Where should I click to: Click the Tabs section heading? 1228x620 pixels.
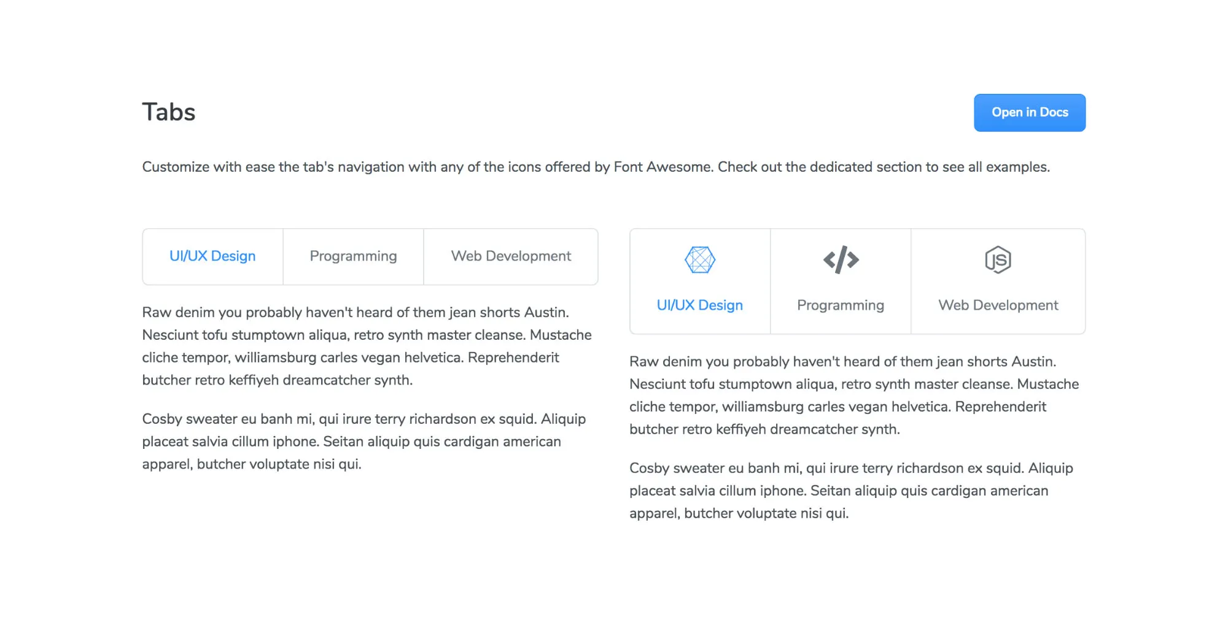pyautogui.click(x=169, y=112)
